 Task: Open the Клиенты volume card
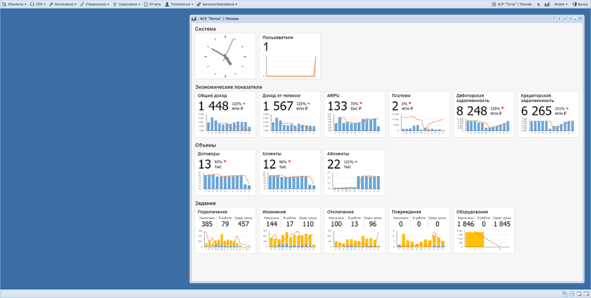290,172
